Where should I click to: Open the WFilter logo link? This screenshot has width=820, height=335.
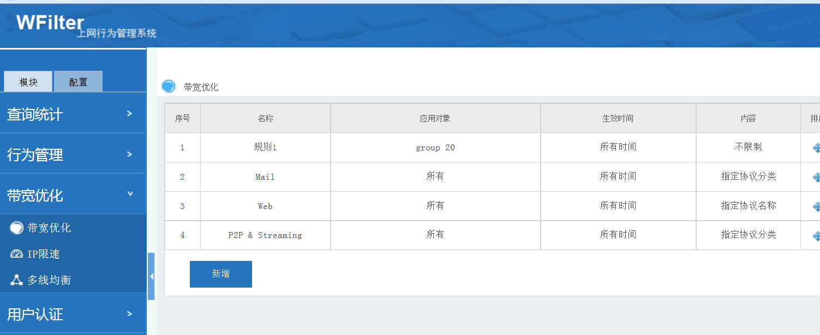point(50,23)
